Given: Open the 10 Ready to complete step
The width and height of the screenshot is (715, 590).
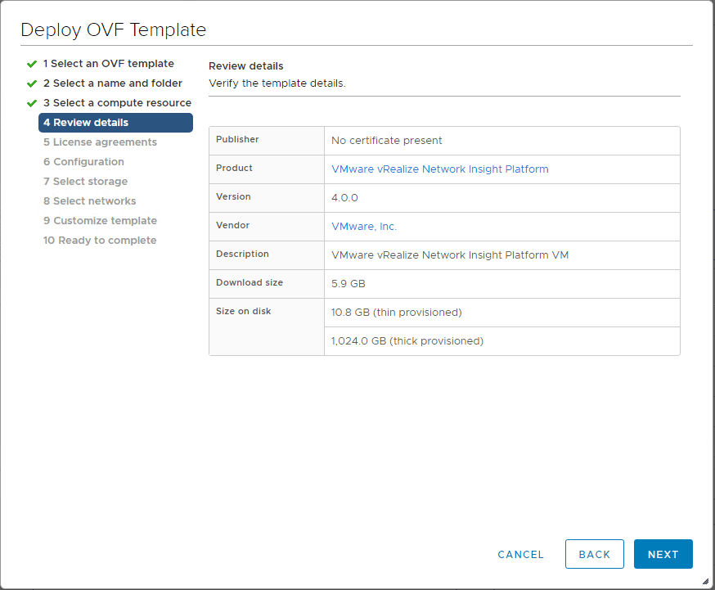Looking at the screenshot, I should pos(98,240).
